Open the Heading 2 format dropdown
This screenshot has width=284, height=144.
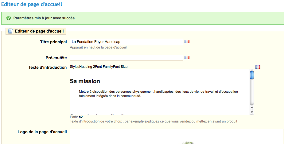pos(87,67)
